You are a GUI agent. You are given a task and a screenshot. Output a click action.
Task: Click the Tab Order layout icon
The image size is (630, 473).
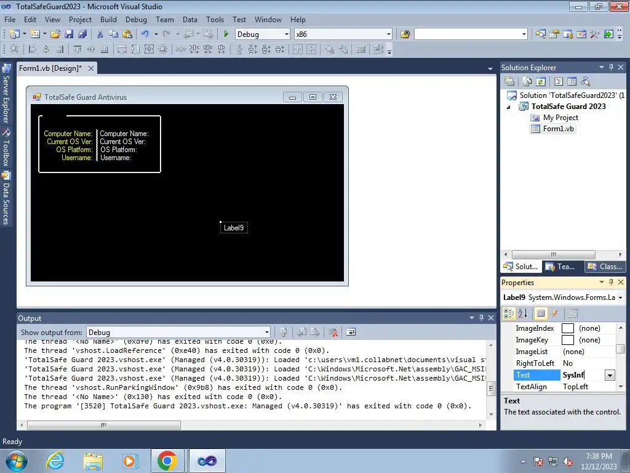click(x=378, y=49)
